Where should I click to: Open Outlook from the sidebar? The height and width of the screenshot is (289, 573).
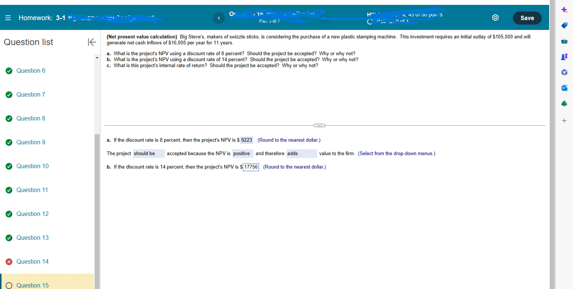(x=564, y=88)
